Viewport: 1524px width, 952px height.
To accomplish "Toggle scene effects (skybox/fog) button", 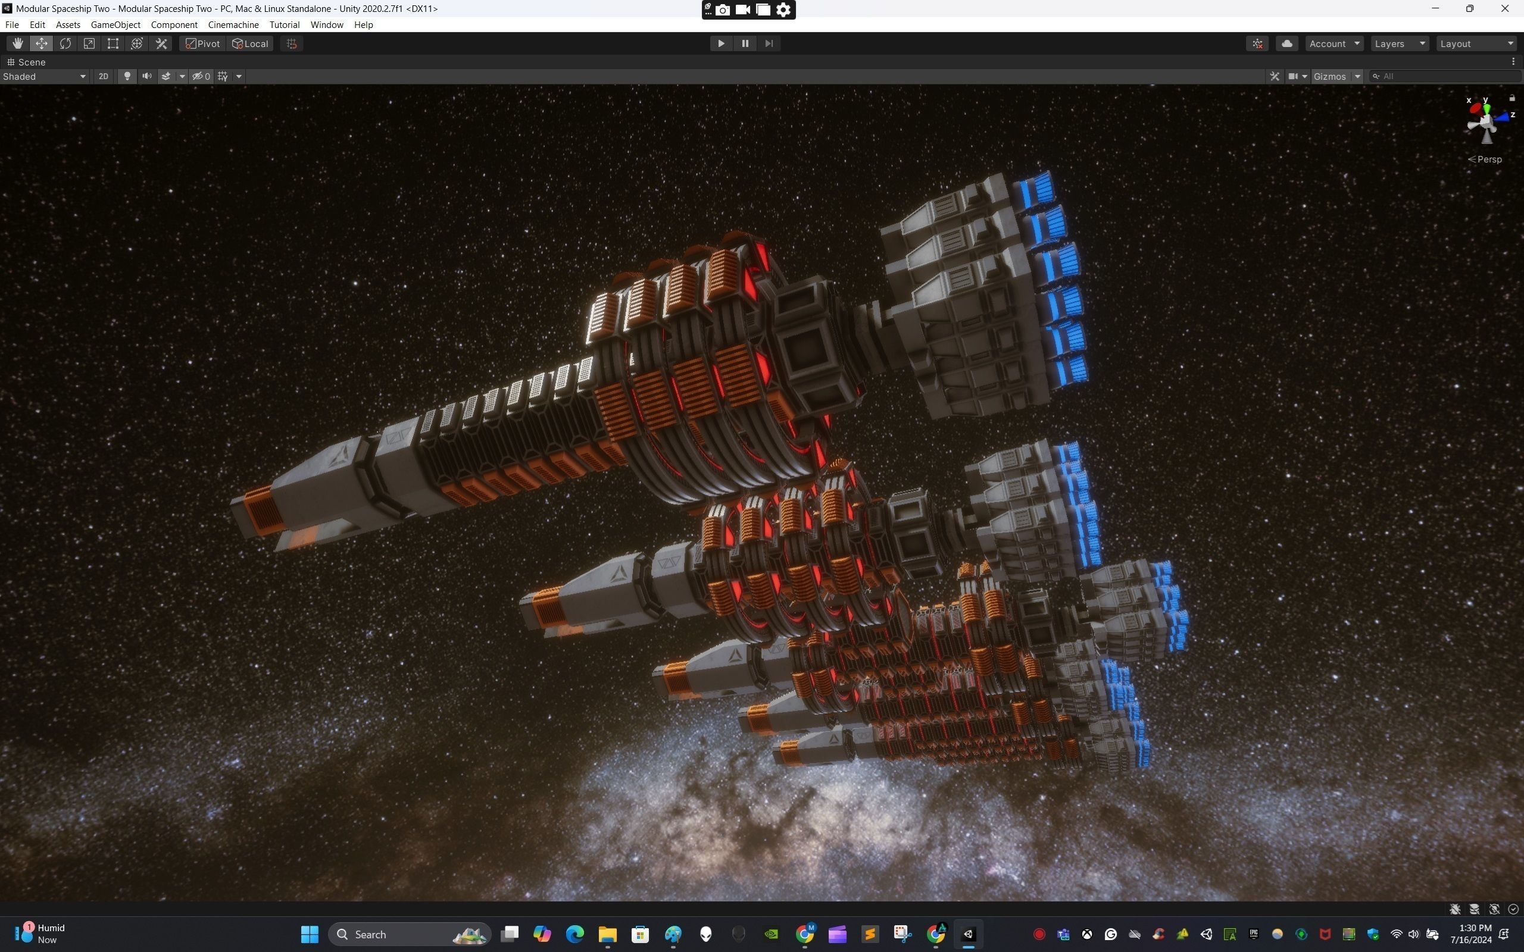I will point(165,76).
